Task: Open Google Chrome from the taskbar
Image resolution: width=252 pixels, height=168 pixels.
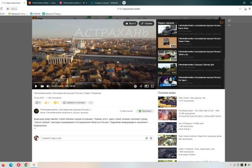Action: click(26, 165)
